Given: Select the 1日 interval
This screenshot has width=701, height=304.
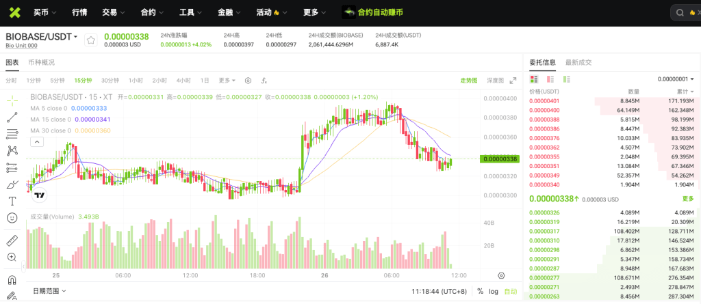Looking at the screenshot, I should point(204,81).
